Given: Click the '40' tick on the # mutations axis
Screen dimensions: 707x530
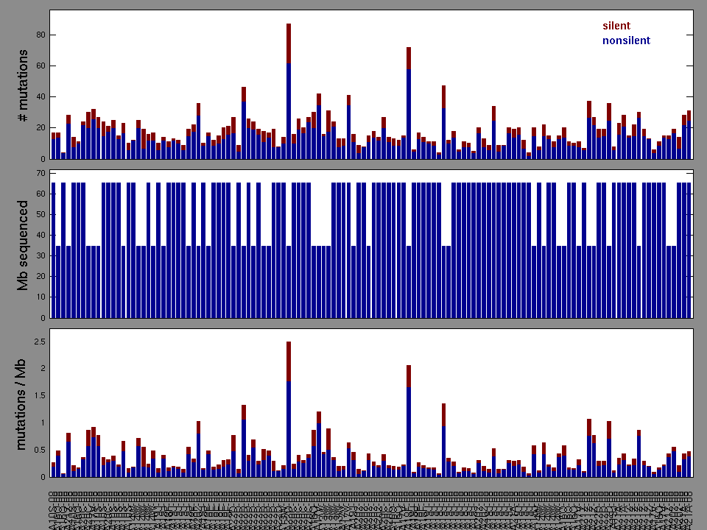Looking at the screenshot, I should [41, 96].
